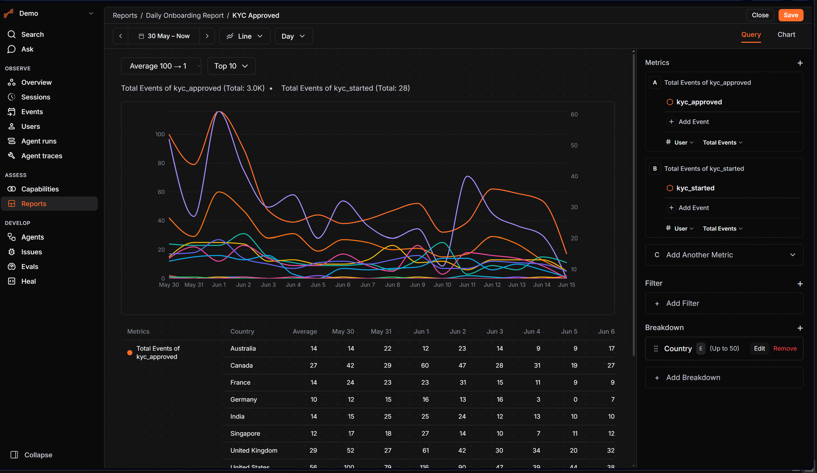Open the Top 10 dropdown
This screenshot has height=473, width=817.
pyautogui.click(x=231, y=66)
